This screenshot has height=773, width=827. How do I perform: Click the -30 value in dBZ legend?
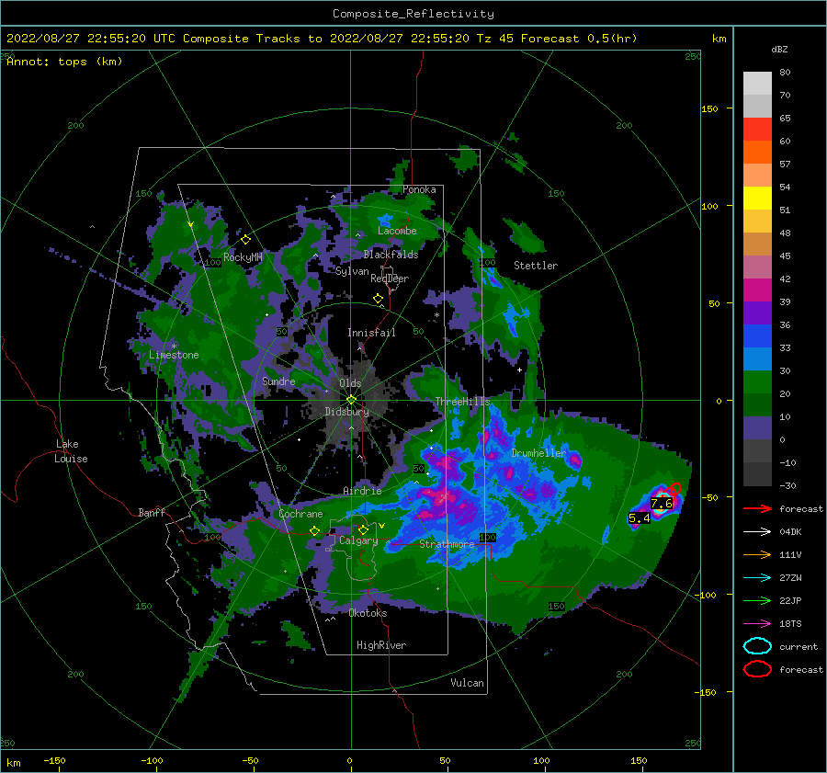point(787,486)
